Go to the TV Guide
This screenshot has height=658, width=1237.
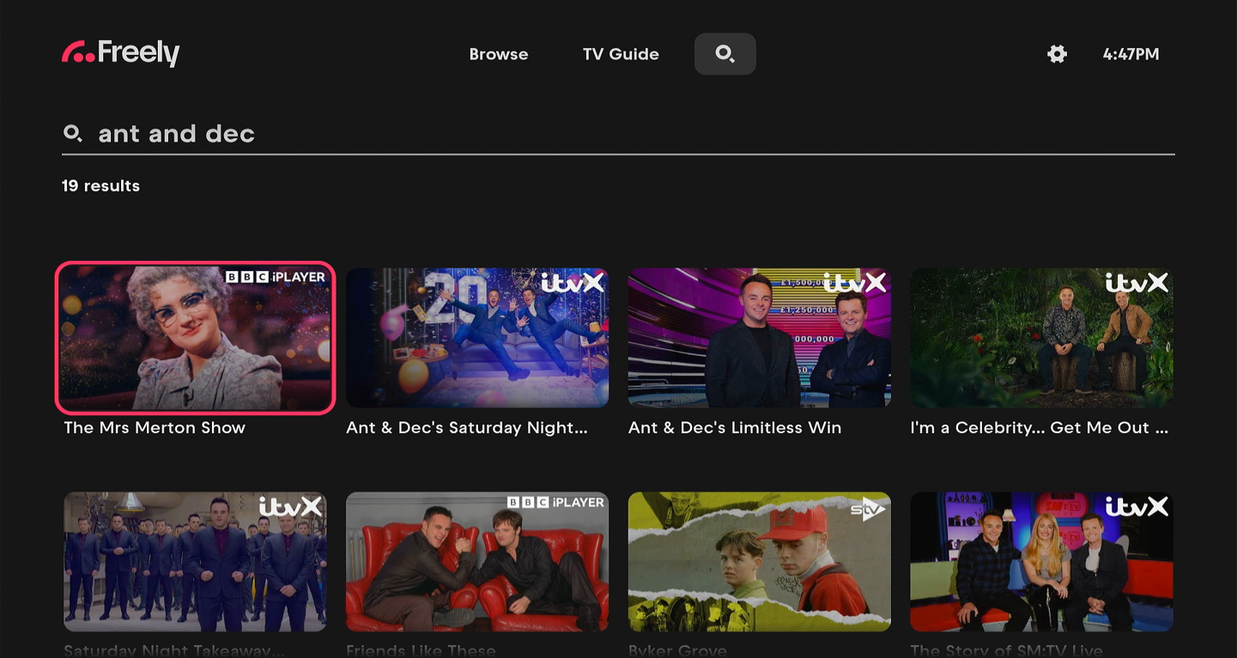pyautogui.click(x=621, y=54)
